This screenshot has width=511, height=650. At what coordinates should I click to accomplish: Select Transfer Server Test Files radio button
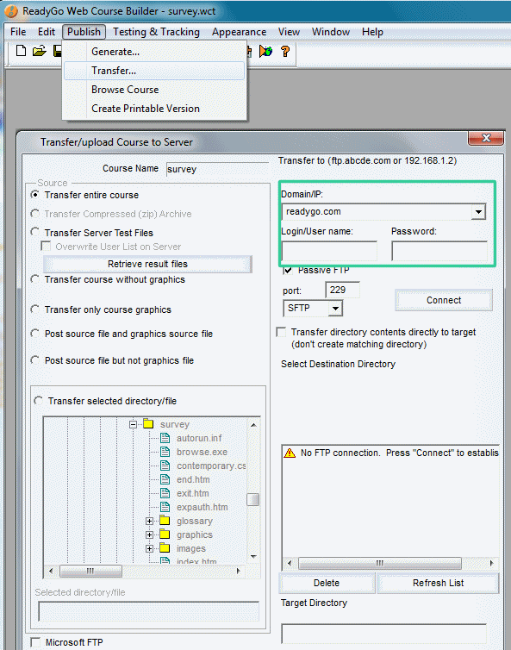(x=35, y=232)
